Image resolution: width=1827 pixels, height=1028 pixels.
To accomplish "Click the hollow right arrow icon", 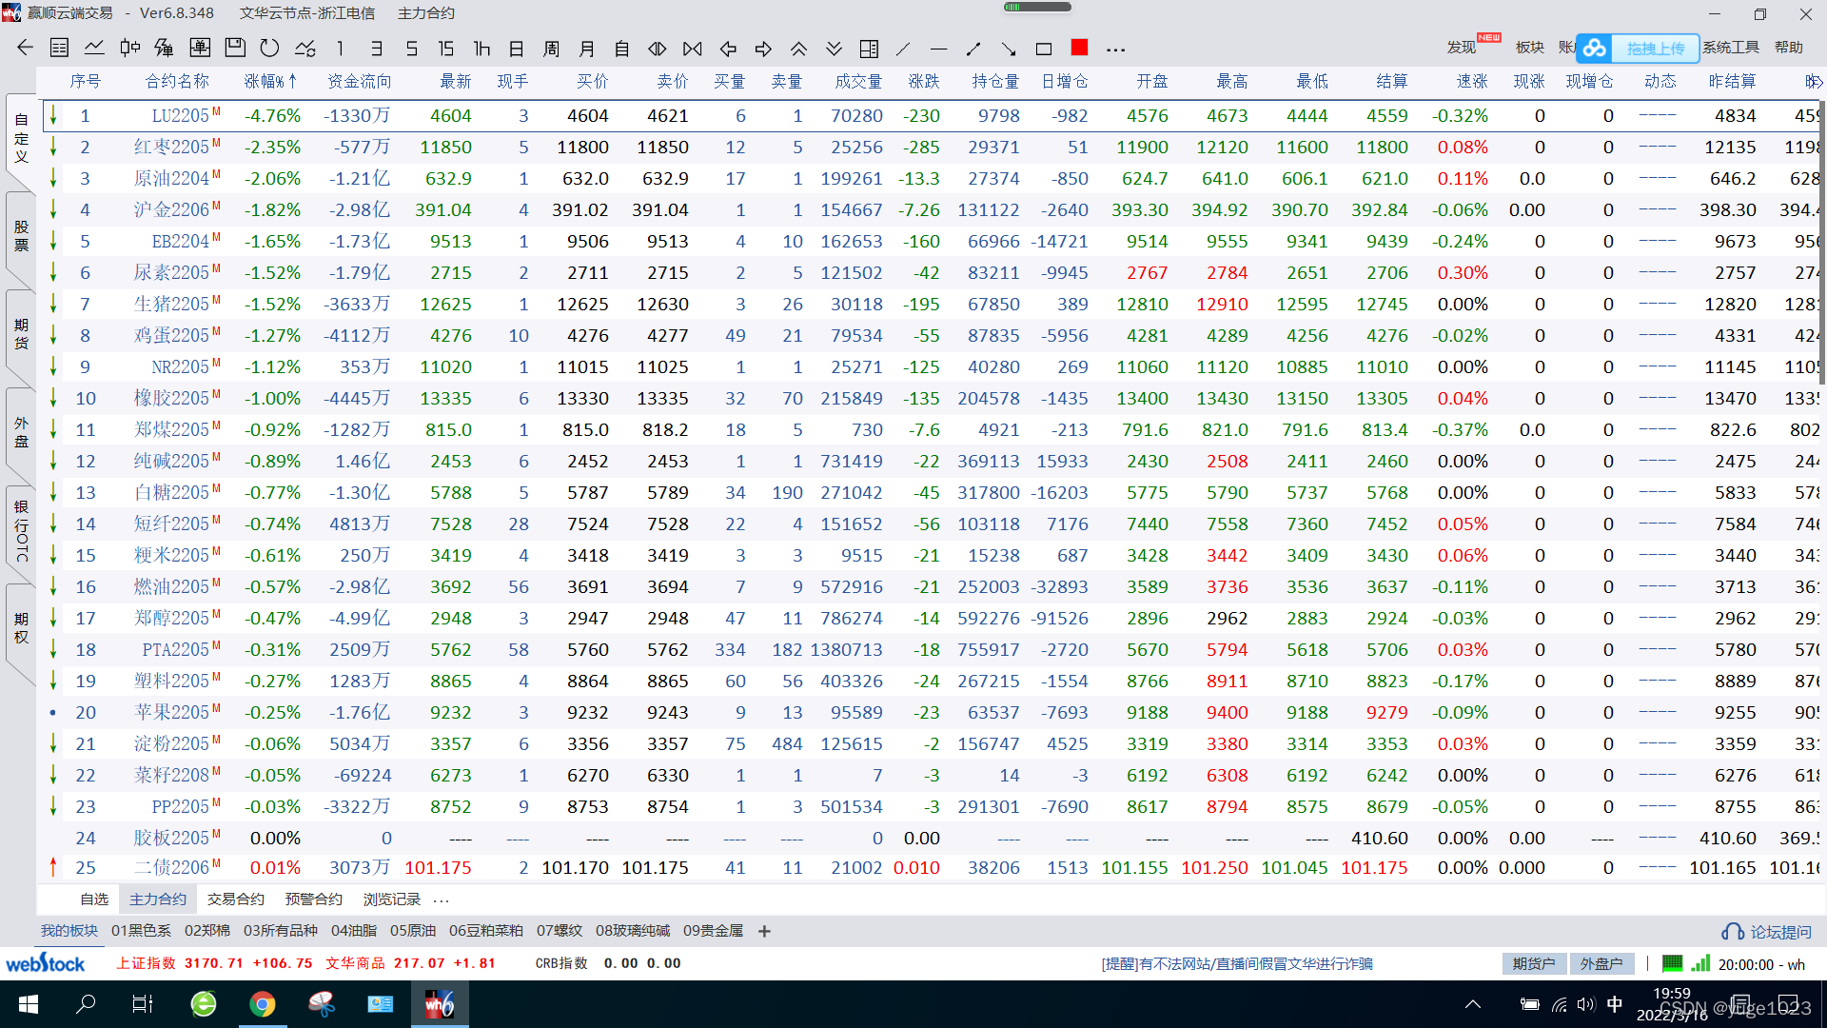I will point(763,49).
